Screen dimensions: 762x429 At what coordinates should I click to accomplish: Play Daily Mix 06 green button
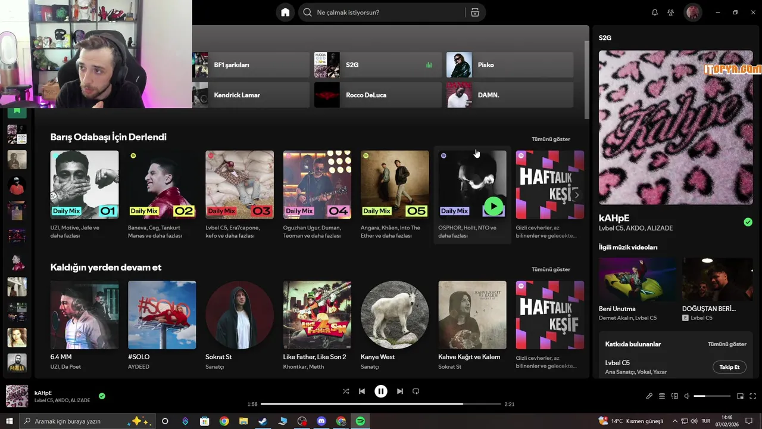click(x=493, y=207)
